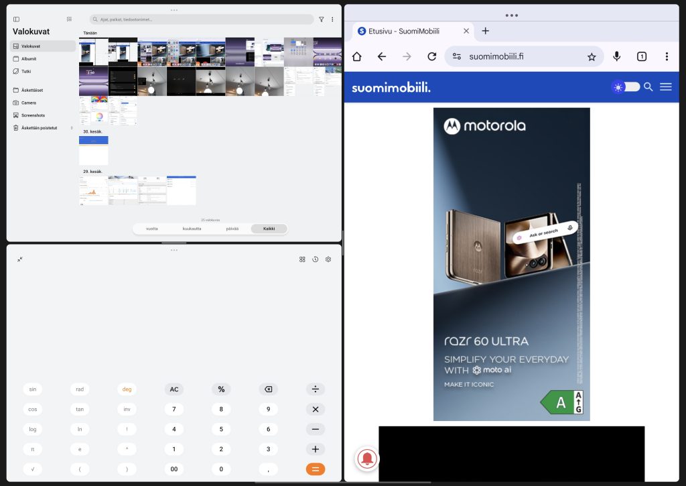Open the Chrome three-dot menu

pos(667,56)
